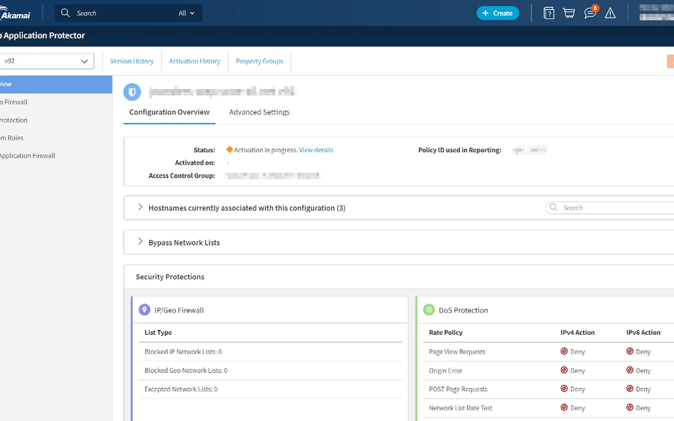The height and width of the screenshot is (421, 674).
Task: Open the Activation History tab
Action: click(195, 61)
